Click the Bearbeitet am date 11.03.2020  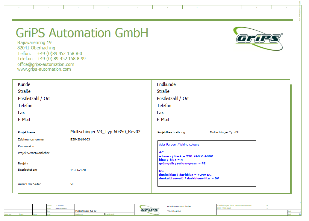[x=78, y=170]
